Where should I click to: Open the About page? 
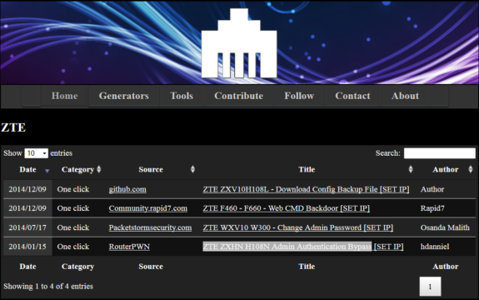point(405,96)
